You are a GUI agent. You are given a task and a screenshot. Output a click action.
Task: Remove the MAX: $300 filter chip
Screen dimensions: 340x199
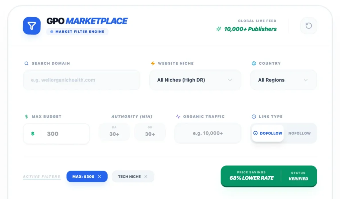pyautogui.click(x=100, y=177)
